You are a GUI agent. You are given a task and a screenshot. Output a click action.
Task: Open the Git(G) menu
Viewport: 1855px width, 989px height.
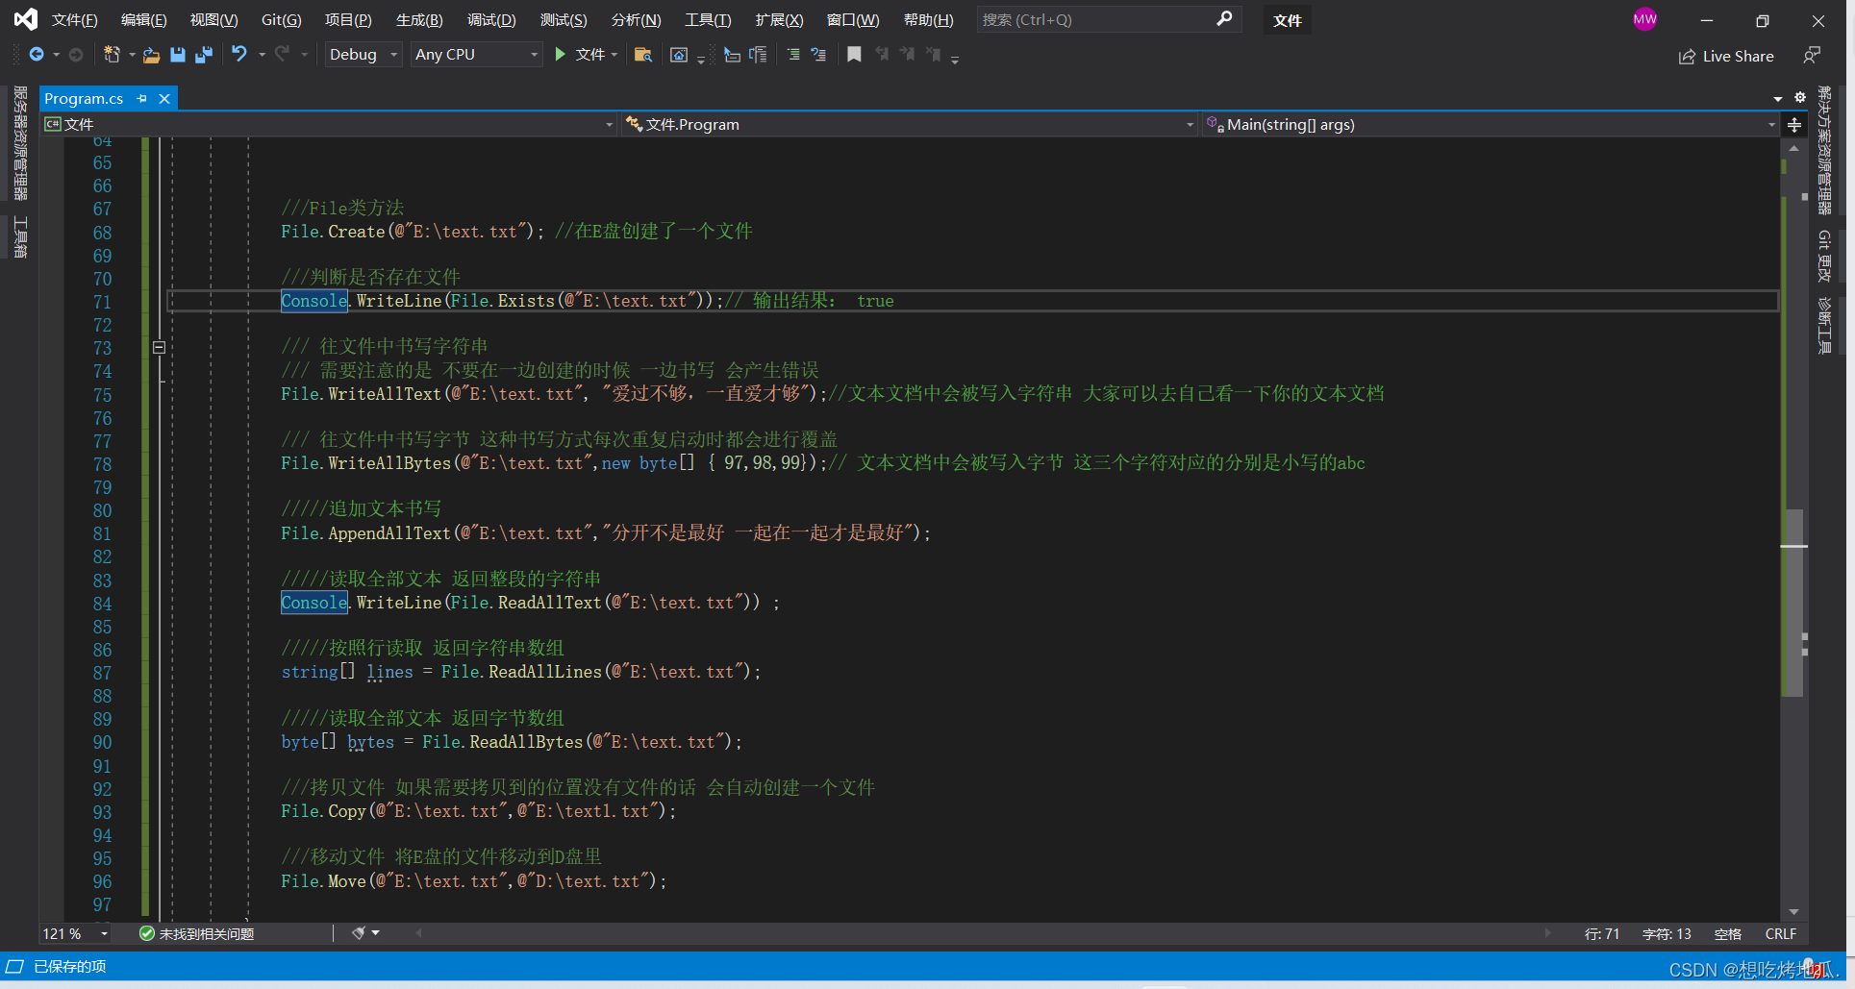click(282, 19)
